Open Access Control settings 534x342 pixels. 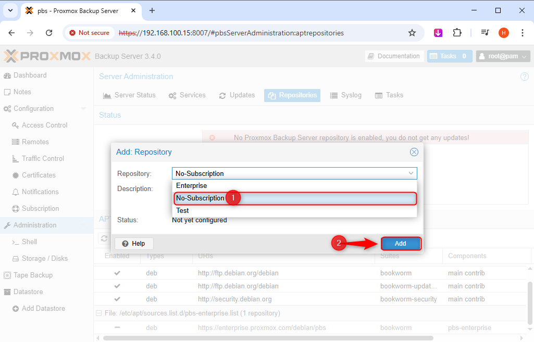(x=47, y=125)
